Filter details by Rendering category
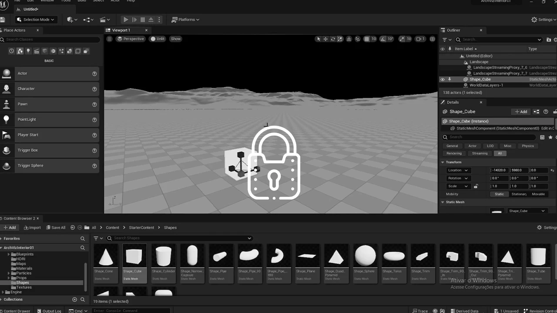557x313 pixels. tap(454, 153)
